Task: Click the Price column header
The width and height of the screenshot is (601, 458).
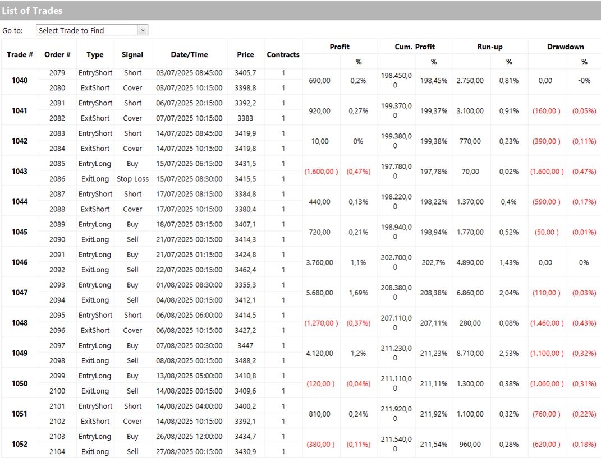Action: click(245, 54)
